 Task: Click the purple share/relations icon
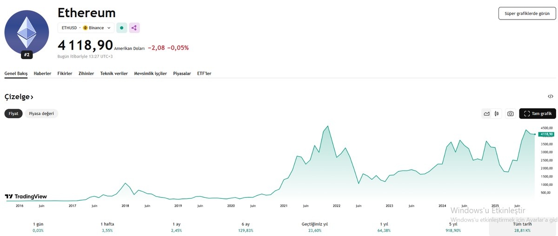tap(134, 28)
